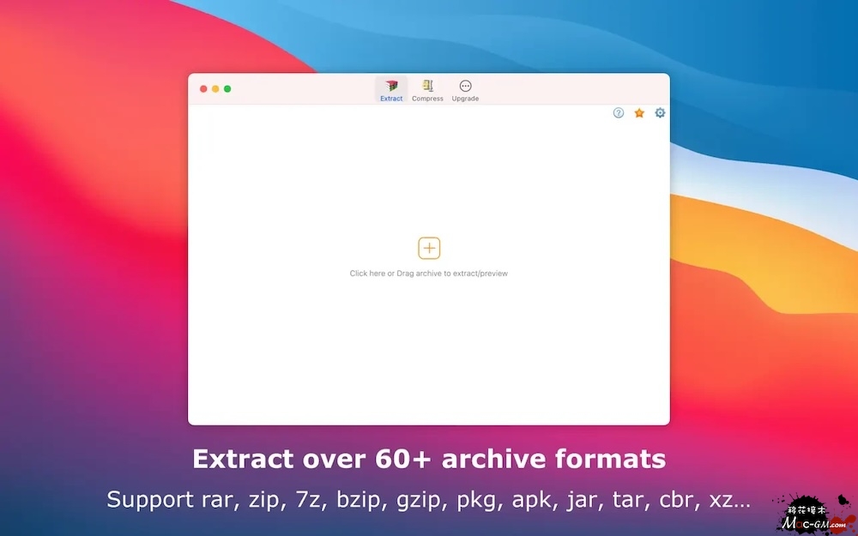Open help via the question mark icon

tap(619, 113)
